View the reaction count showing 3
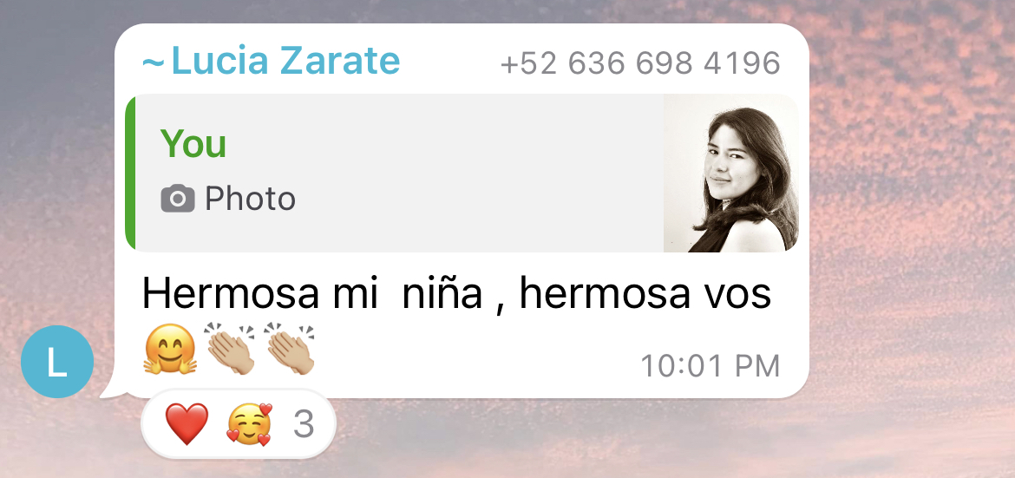 [x=304, y=424]
